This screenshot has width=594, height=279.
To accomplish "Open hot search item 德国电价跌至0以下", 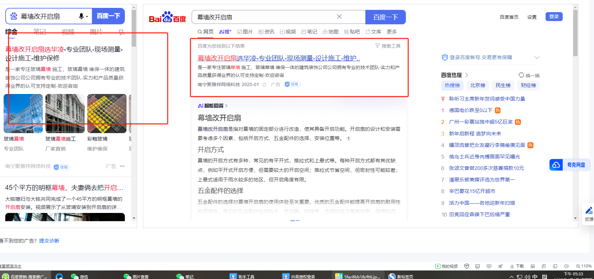I will [471, 110].
